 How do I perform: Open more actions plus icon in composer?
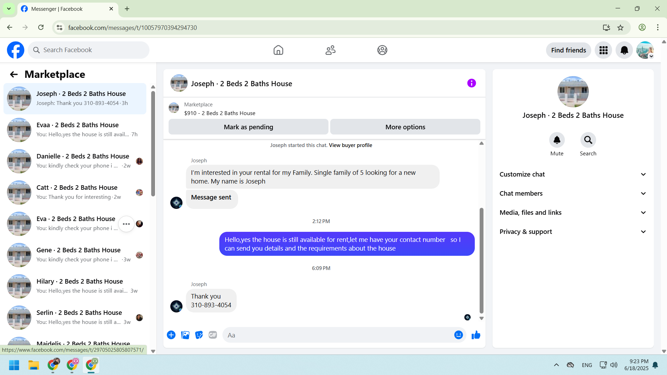point(171,335)
